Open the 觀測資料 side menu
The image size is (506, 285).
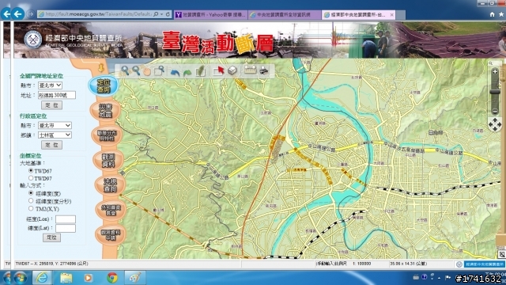click(x=108, y=160)
